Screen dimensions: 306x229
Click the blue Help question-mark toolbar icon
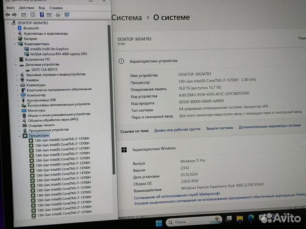click(x=42, y=14)
